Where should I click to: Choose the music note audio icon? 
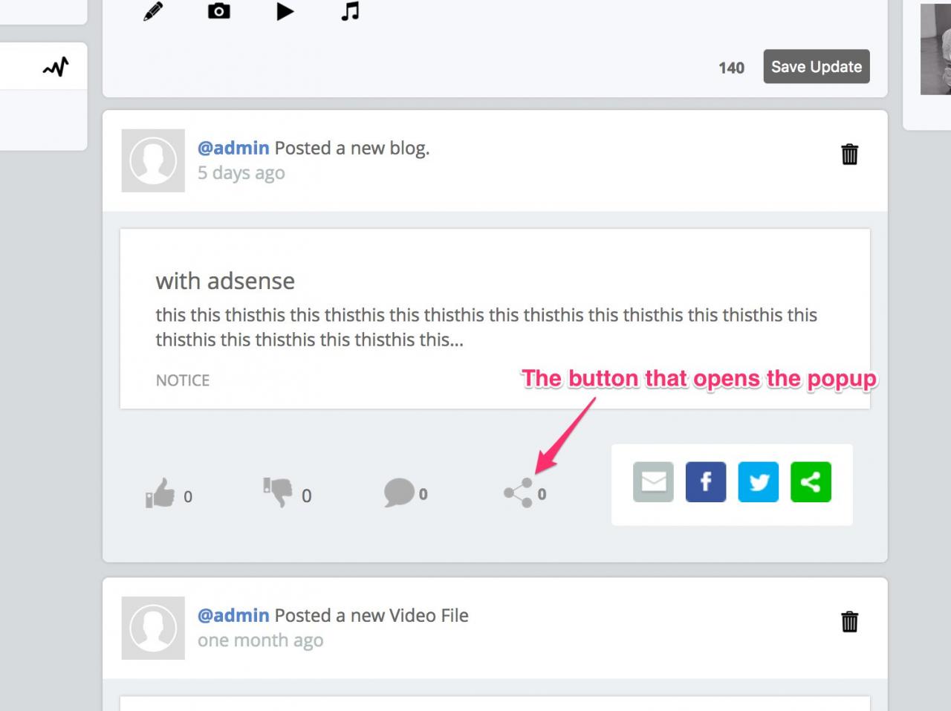pyautogui.click(x=350, y=11)
